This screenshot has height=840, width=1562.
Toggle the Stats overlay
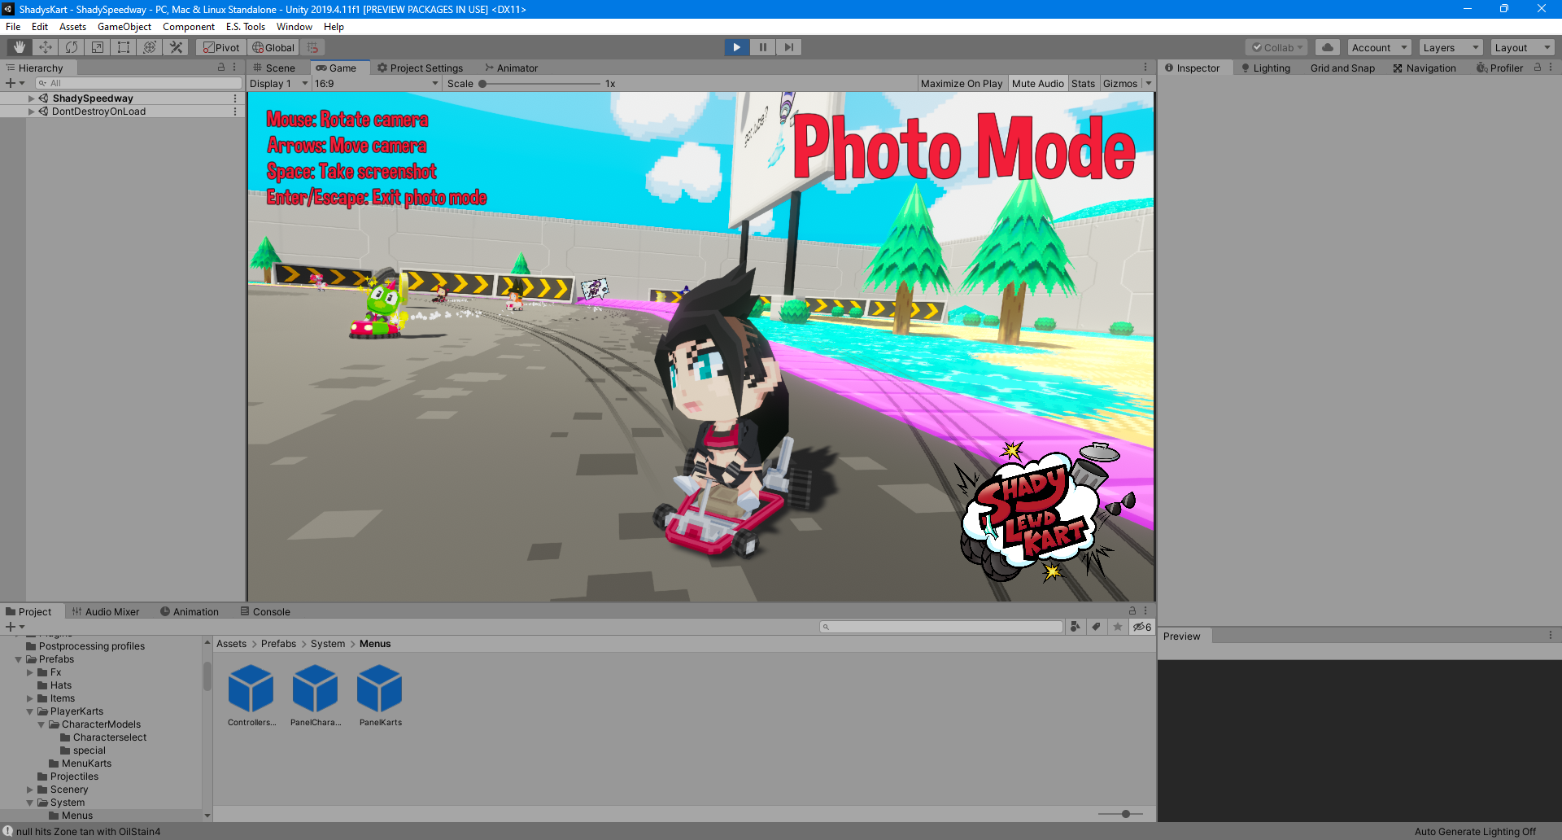[1083, 83]
